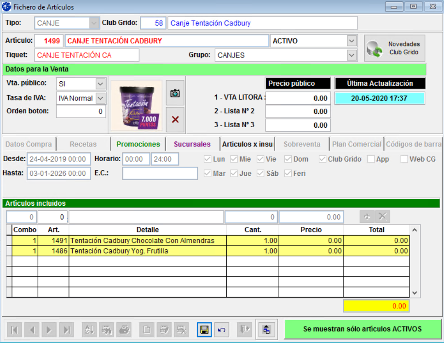Open the Vta. público SI dropdown
This screenshot has height=343, width=444.
100,84
